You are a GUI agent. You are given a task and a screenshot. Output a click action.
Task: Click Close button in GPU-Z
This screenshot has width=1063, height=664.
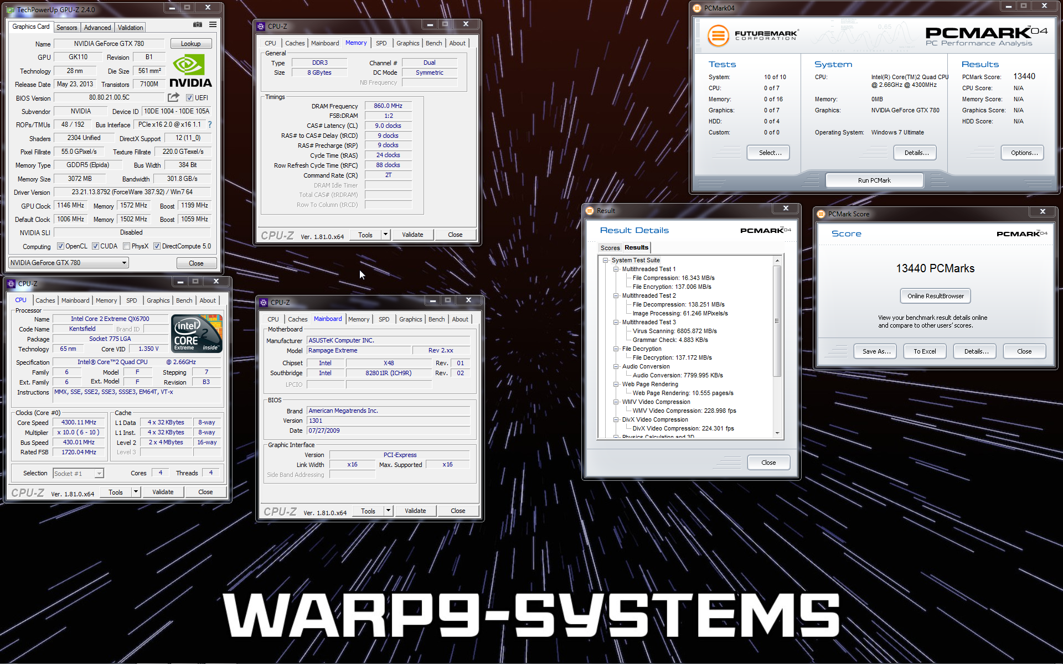(196, 263)
